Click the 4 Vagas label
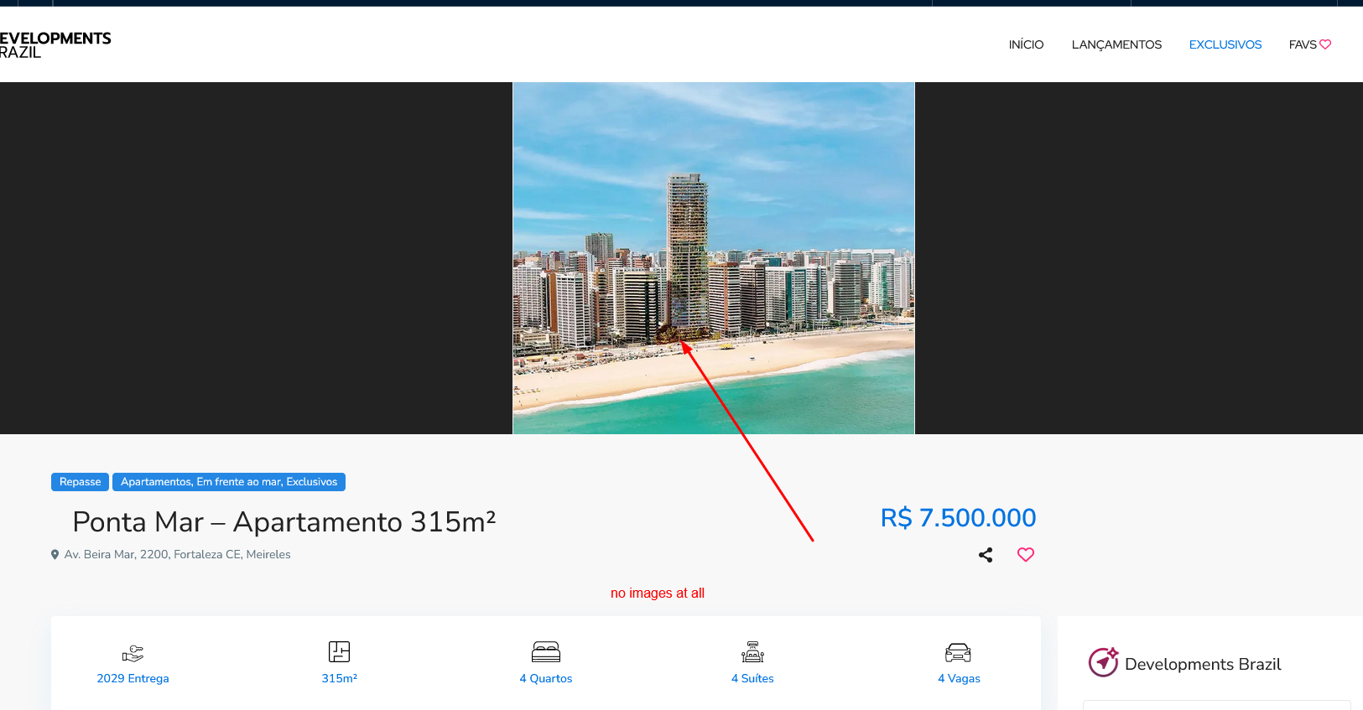Screen dimensions: 1363x710 click(x=959, y=679)
